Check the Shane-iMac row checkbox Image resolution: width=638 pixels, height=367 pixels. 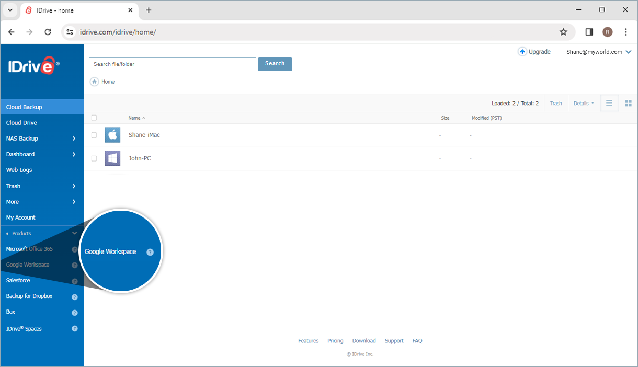(94, 135)
